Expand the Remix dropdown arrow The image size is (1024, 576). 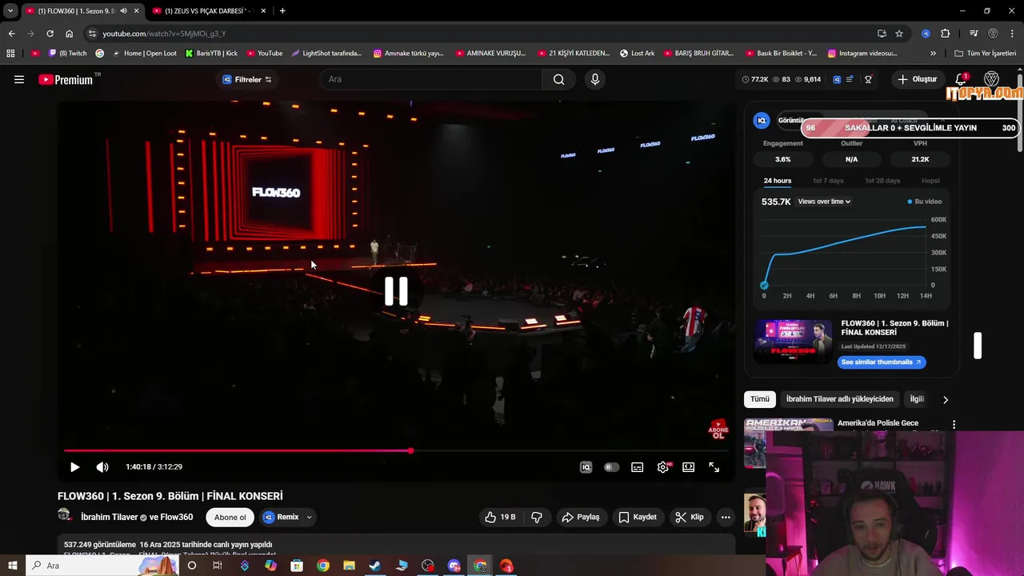(x=309, y=518)
